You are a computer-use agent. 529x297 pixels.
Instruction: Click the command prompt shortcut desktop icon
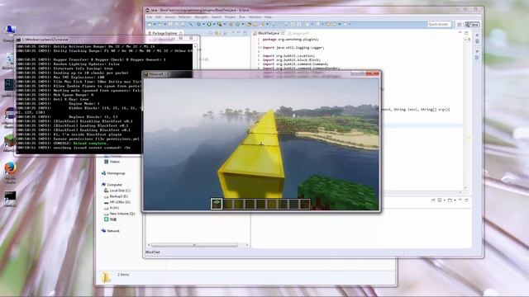tap(10, 196)
